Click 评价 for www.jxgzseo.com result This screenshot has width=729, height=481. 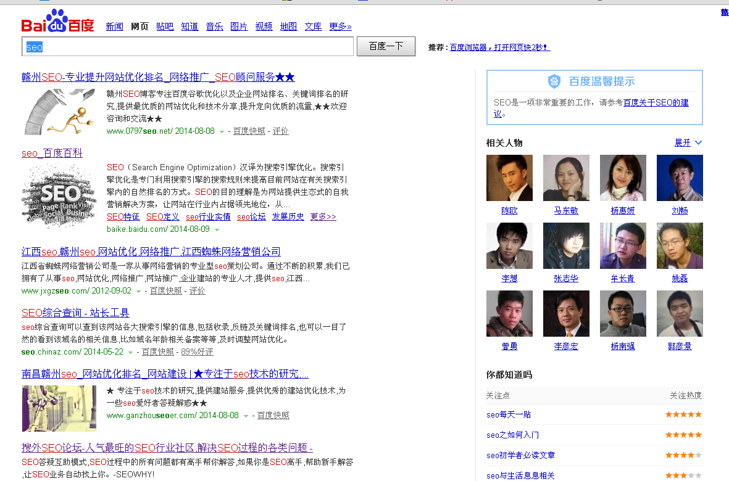click(x=197, y=291)
